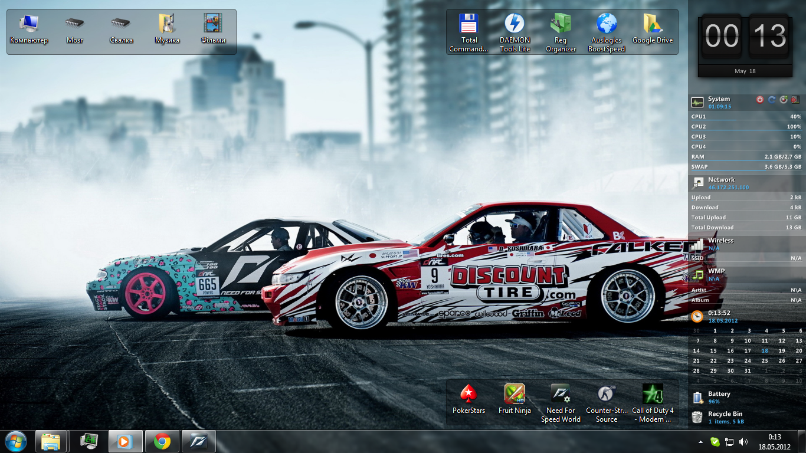Image resolution: width=806 pixels, height=453 pixels.
Task: Select date 31 in sidebar calendar
Action: pos(748,371)
